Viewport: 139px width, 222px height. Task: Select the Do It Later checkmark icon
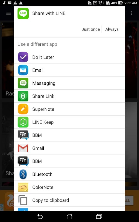click(x=23, y=57)
